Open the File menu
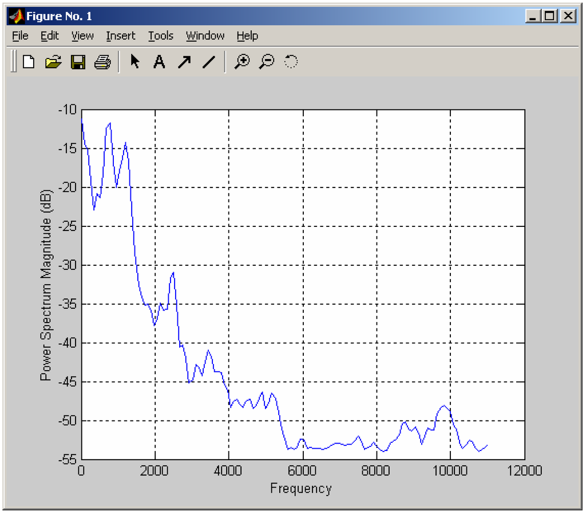The width and height of the screenshot is (586, 514). (x=19, y=36)
